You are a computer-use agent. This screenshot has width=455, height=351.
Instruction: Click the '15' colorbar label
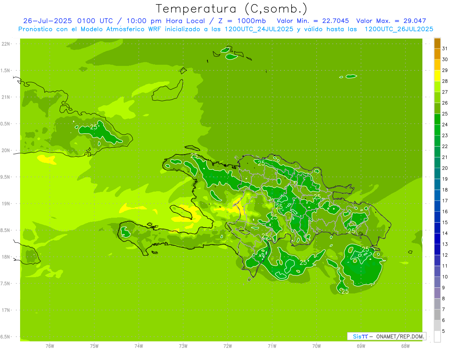445,222
